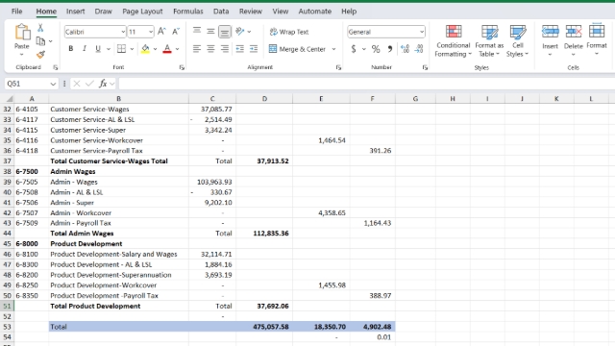615x346 pixels.
Task: Select all cells with corner triangle
Action: (9, 99)
